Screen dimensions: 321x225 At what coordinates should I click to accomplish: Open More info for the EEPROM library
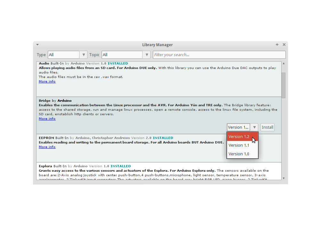click(x=47, y=147)
